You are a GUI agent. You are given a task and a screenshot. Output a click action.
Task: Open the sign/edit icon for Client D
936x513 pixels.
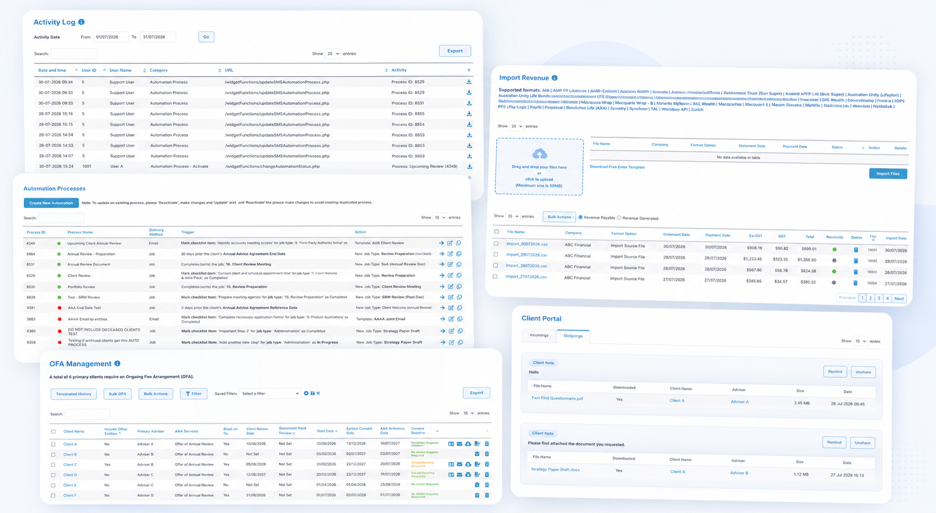(x=478, y=474)
